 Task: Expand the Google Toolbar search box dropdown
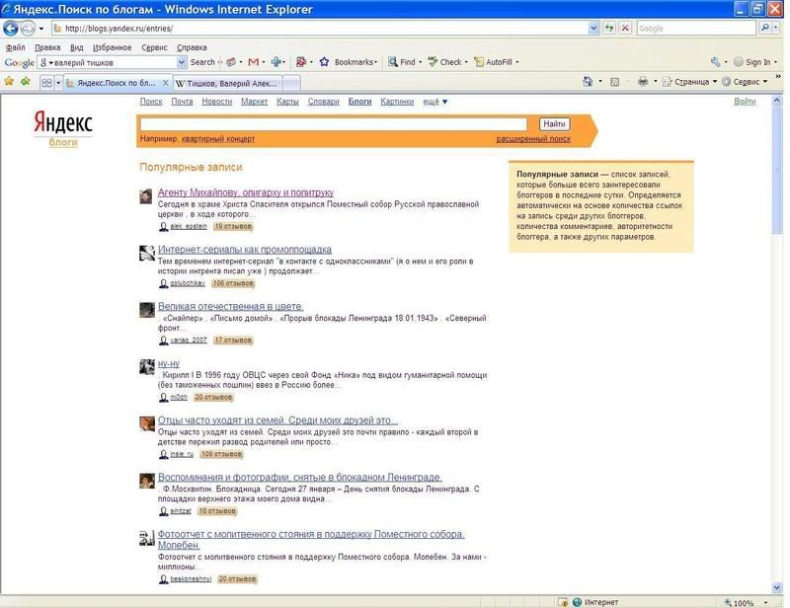coord(182,62)
